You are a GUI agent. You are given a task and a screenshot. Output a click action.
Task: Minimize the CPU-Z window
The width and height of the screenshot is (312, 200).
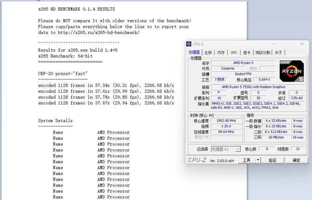coord(274,44)
